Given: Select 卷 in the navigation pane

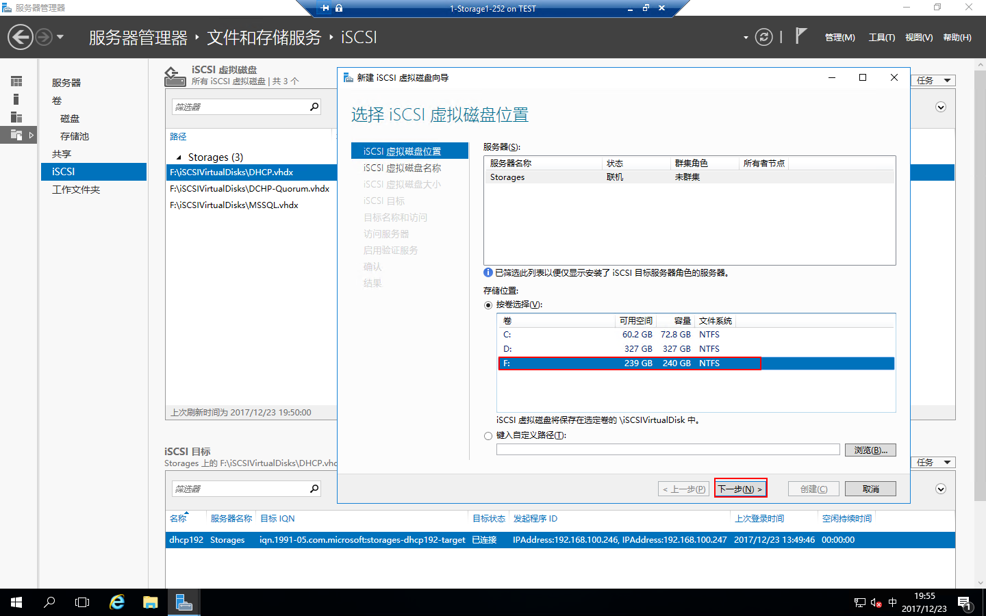Looking at the screenshot, I should [x=57, y=101].
